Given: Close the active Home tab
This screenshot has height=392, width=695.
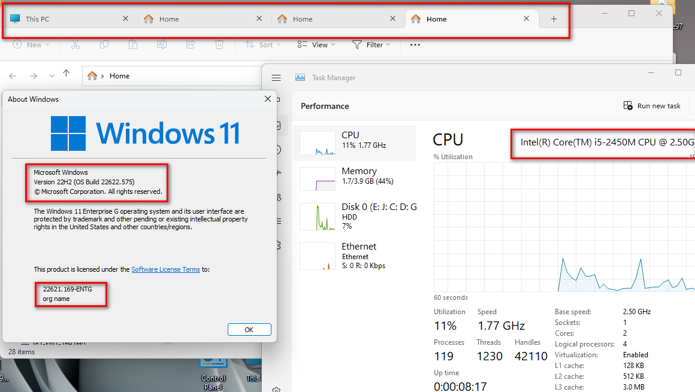Looking at the screenshot, I should pos(526,19).
